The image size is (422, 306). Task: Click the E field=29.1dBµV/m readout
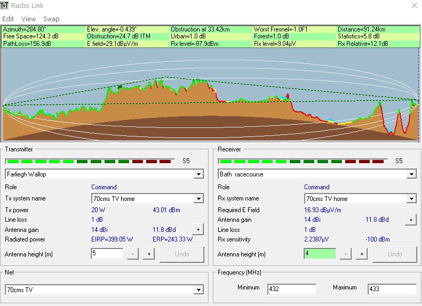[112, 44]
